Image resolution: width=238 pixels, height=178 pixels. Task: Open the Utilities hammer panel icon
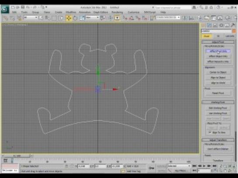[232, 25]
